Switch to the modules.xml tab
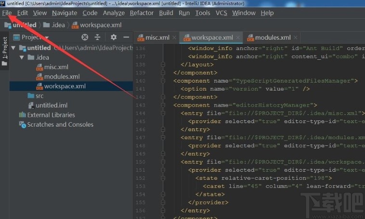The height and width of the screenshot is (219, 365). click(x=269, y=37)
